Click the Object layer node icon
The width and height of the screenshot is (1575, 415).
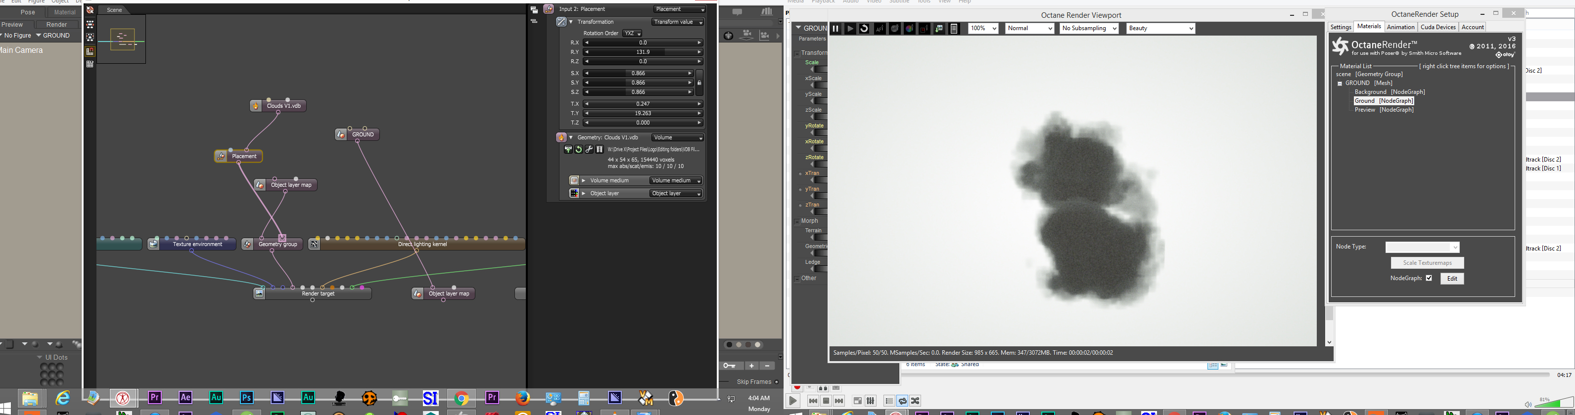coord(574,194)
